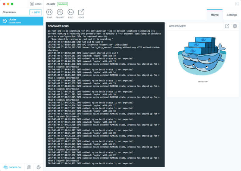Click the LOGIN button

pyautogui.click(x=36, y=4)
